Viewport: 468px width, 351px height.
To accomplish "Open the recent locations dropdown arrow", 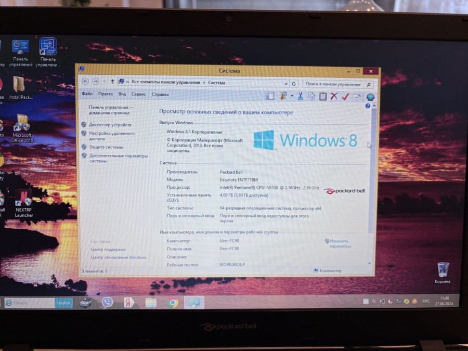I will pyautogui.click(x=104, y=81).
